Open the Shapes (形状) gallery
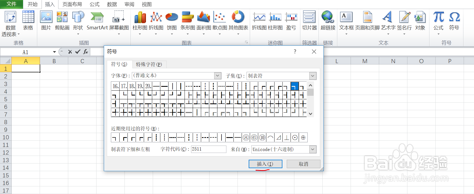The width and height of the screenshot is (474, 194). [78, 23]
